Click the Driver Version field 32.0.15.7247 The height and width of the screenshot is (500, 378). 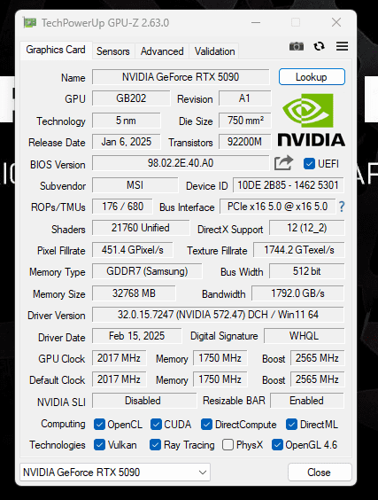coord(218,315)
